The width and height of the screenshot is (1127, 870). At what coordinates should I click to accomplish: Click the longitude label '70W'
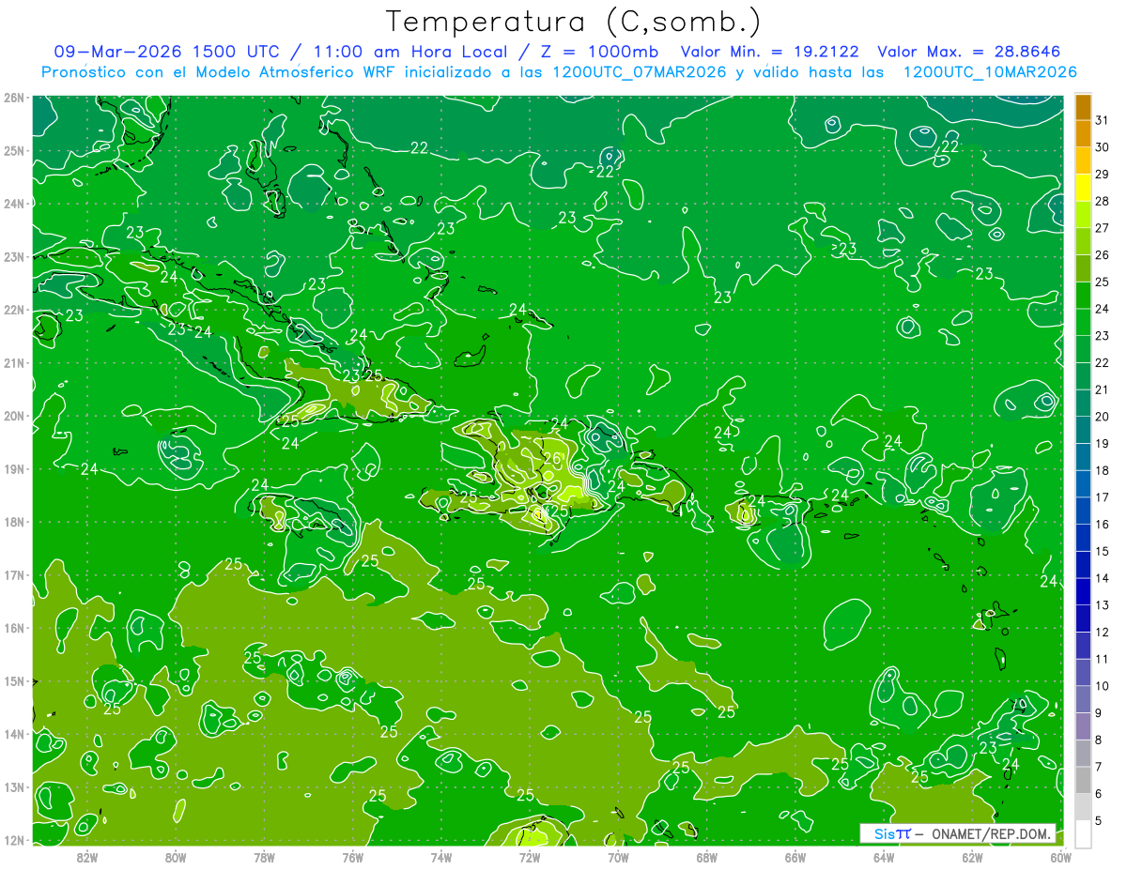(x=618, y=856)
